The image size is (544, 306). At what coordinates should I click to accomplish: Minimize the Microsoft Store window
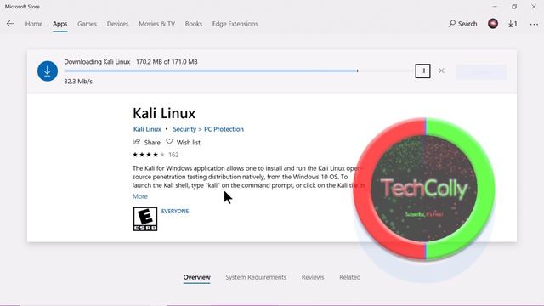pos(495,7)
